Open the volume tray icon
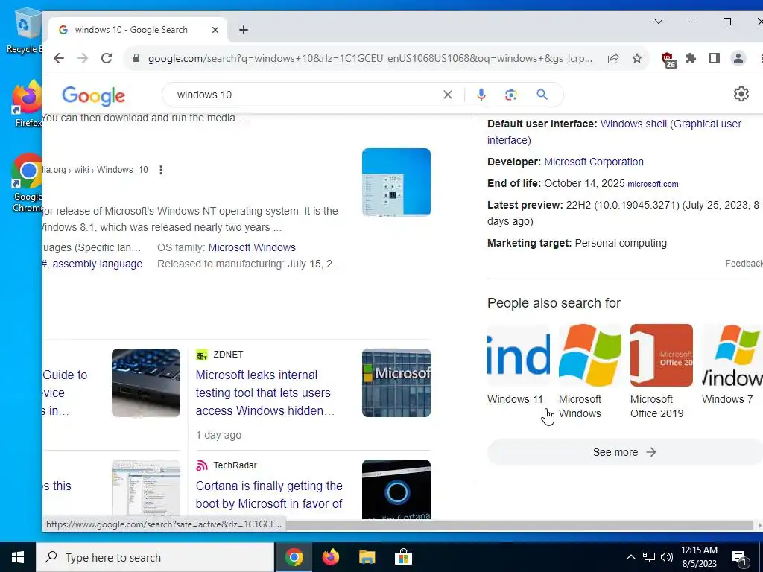 (x=667, y=557)
